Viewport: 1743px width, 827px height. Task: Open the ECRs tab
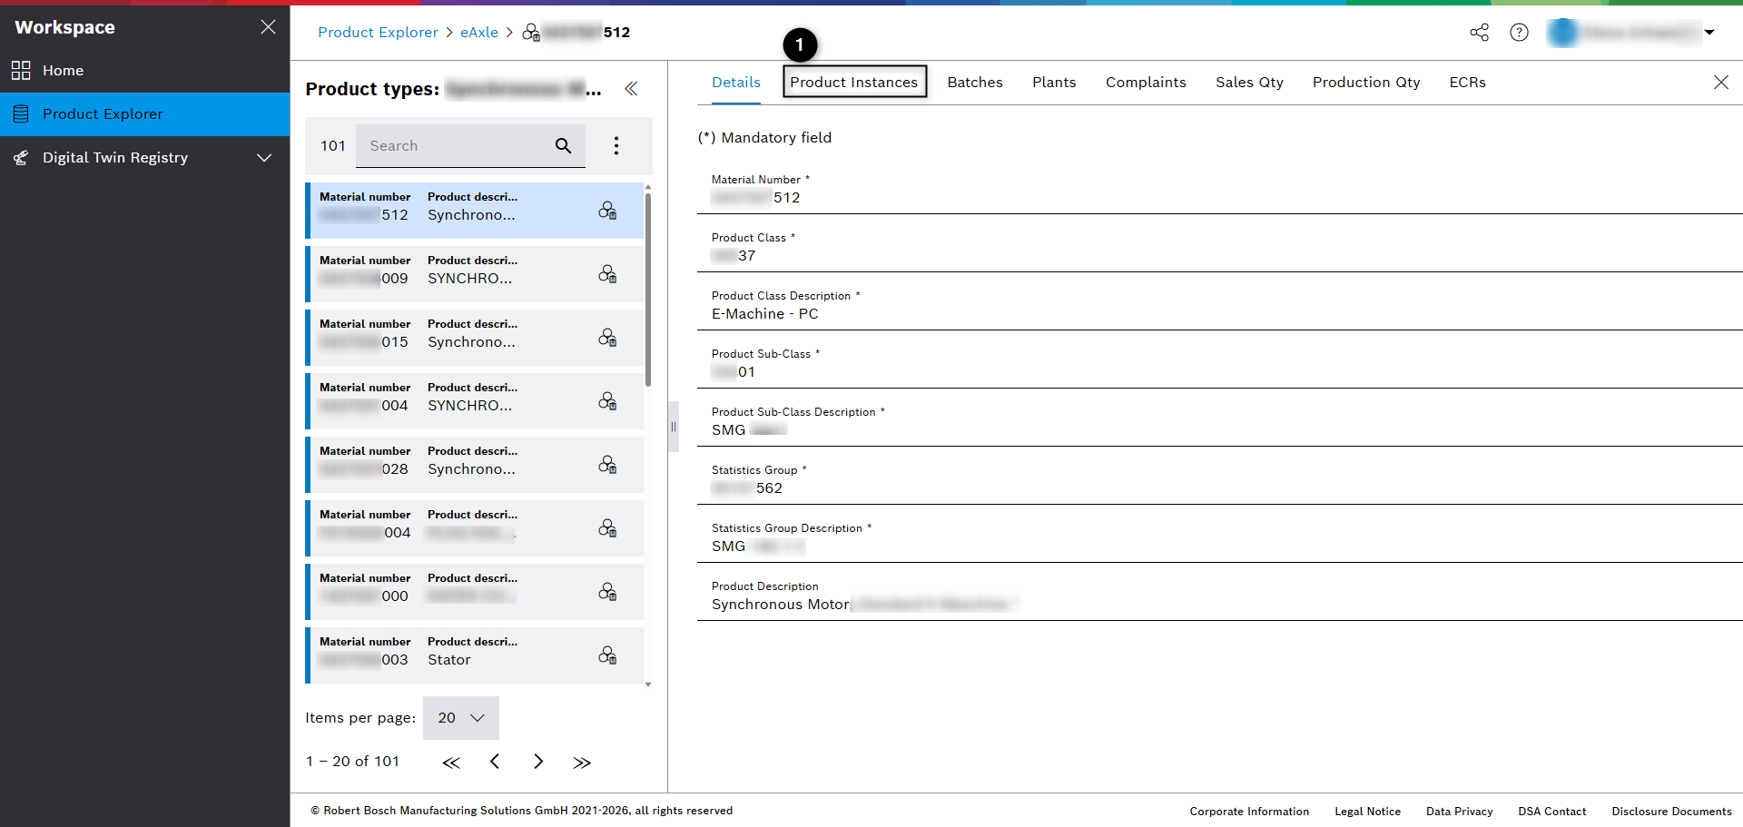[1467, 83]
